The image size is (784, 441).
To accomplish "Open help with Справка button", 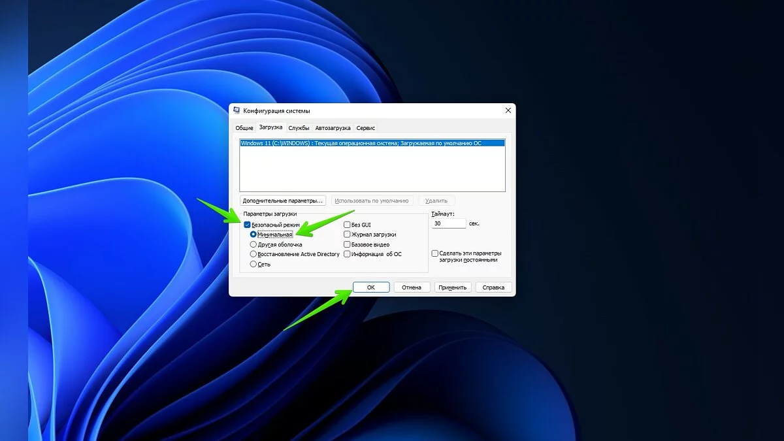I will tap(494, 287).
